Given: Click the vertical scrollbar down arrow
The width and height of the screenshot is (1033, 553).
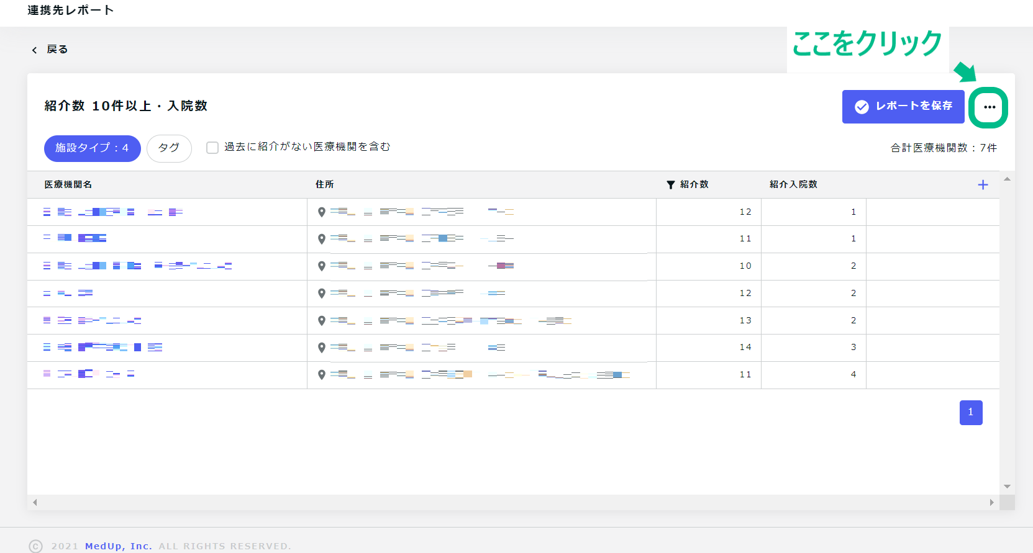Looking at the screenshot, I should (x=1007, y=487).
